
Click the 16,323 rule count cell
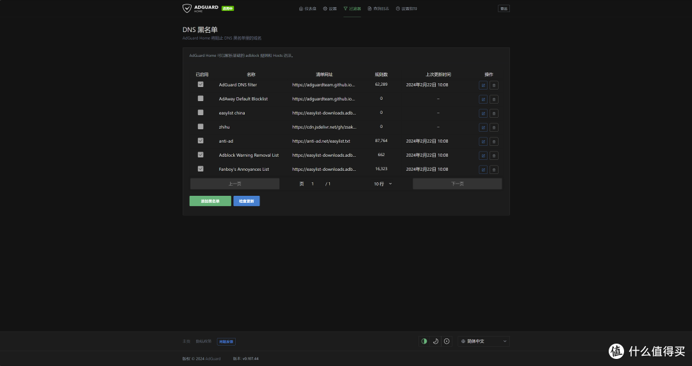coord(381,169)
